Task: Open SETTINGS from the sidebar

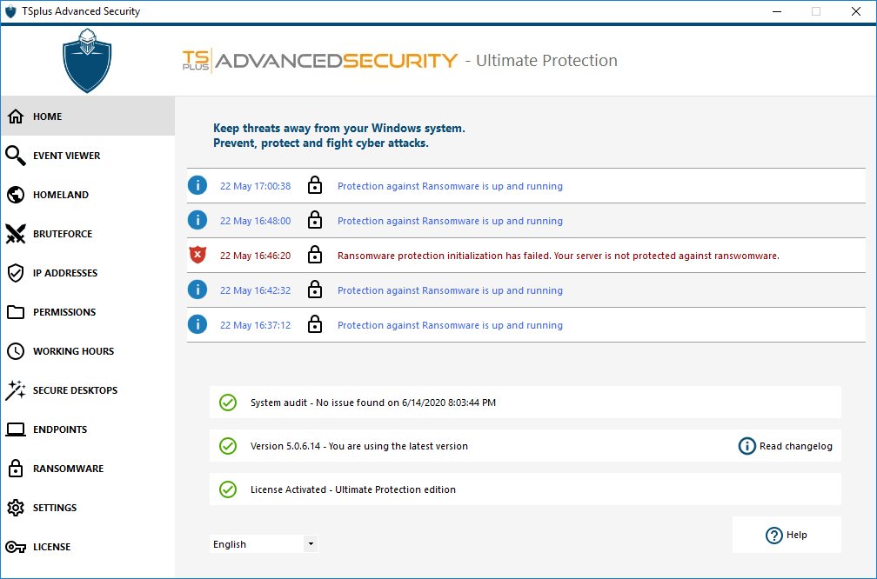Action: point(88,508)
